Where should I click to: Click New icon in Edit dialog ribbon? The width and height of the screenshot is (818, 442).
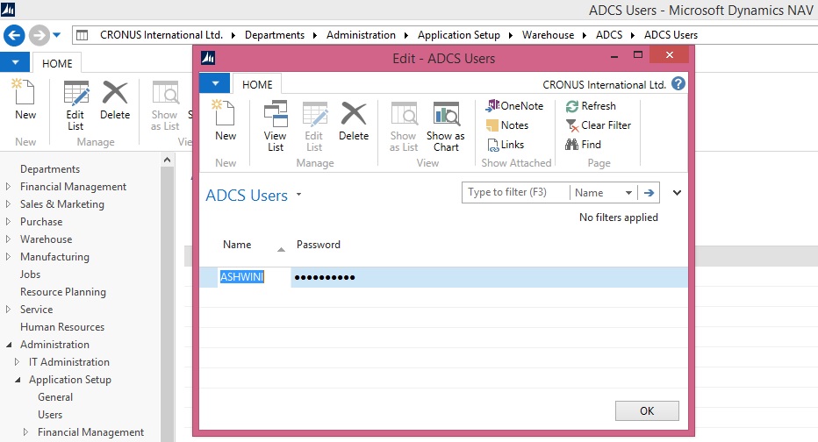click(226, 121)
